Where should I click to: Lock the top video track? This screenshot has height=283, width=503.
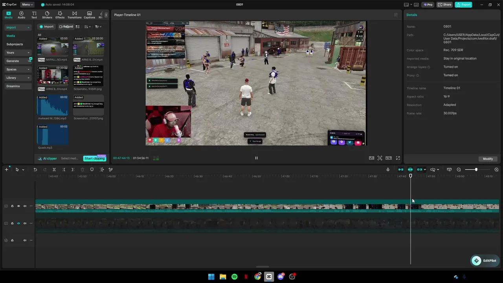(x=12, y=206)
